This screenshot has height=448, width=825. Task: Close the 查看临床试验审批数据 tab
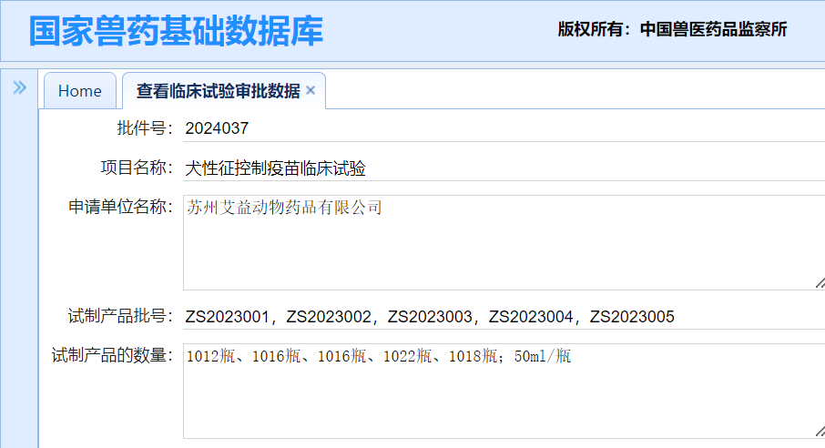[x=311, y=90]
